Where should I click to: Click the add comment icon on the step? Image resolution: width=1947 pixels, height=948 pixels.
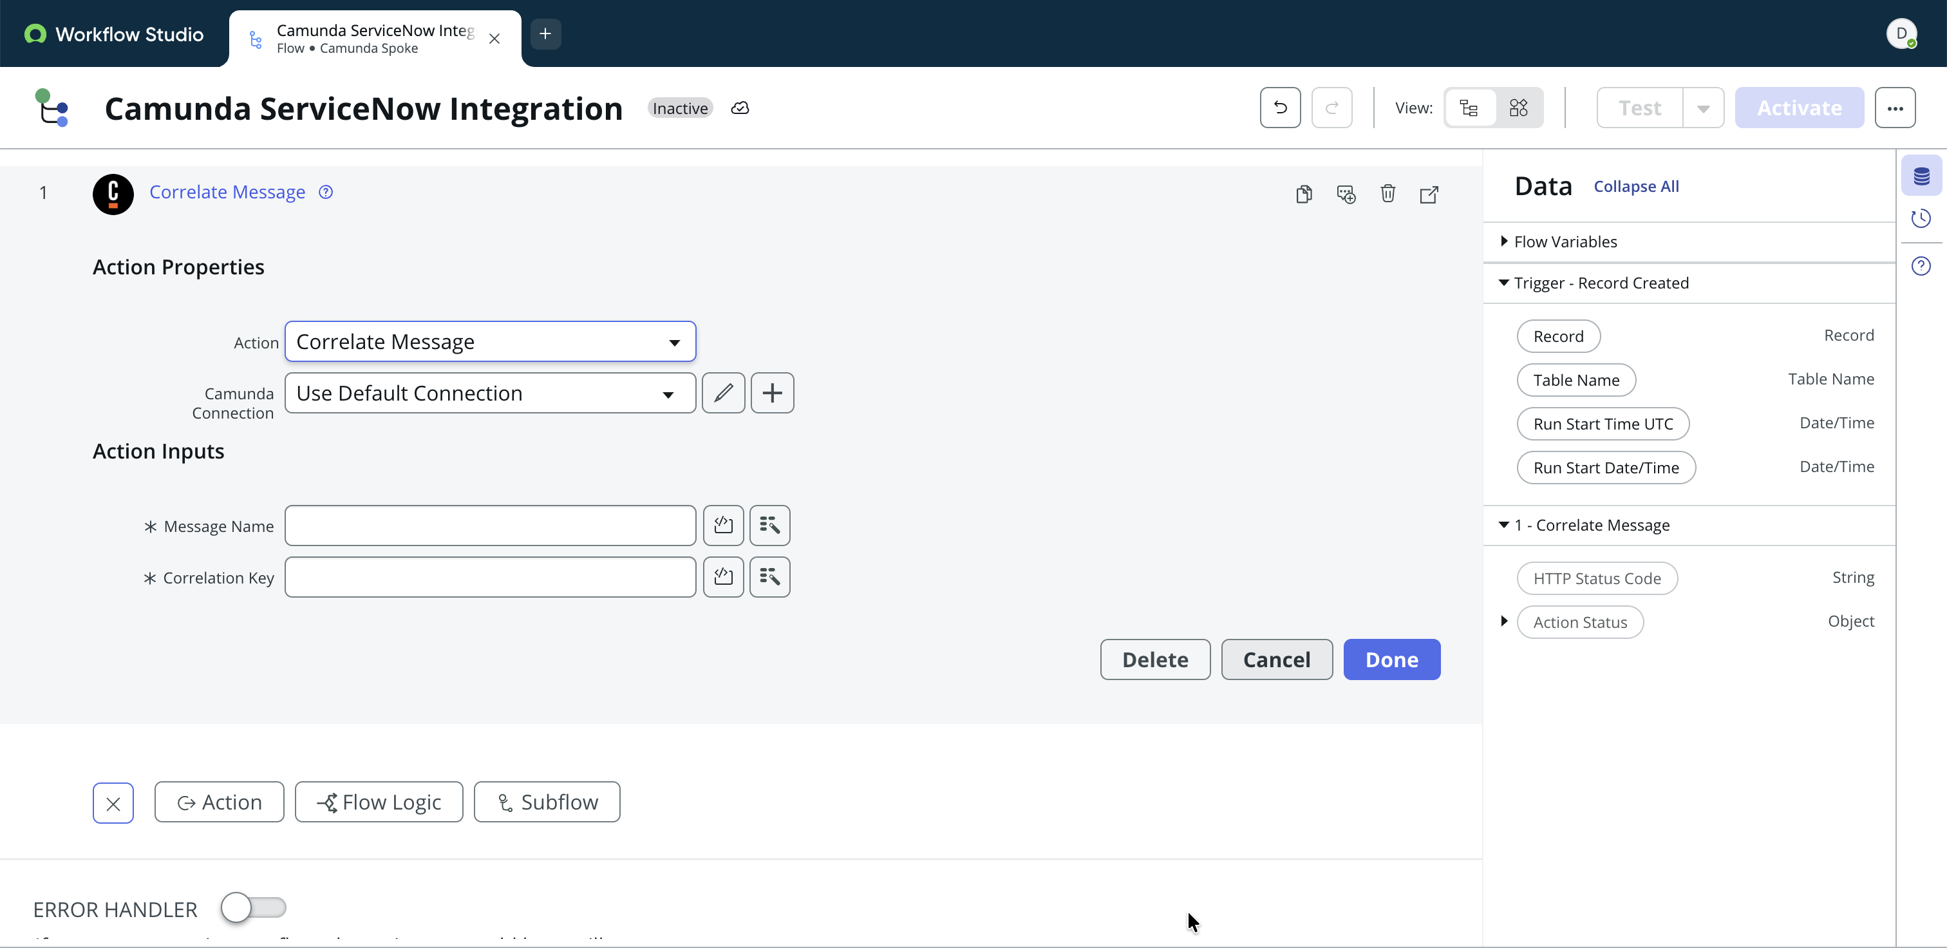(x=1346, y=194)
